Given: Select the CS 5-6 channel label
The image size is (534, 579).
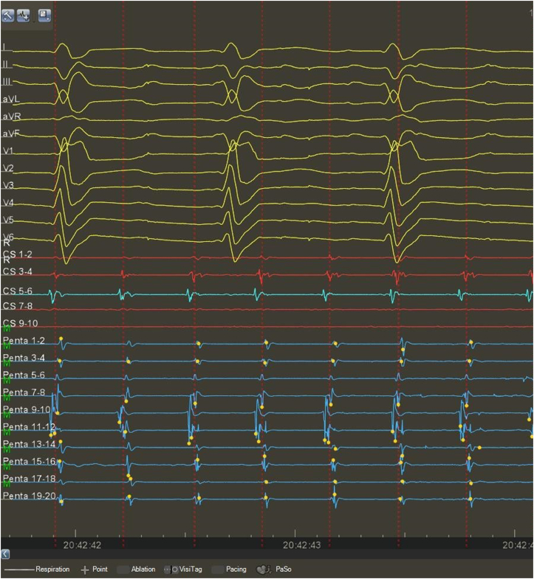Looking at the screenshot, I should [x=18, y=291].
